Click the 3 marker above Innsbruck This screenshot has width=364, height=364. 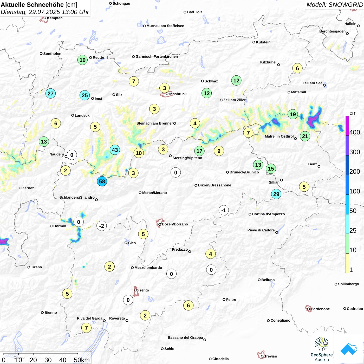[x=164, y=88]
